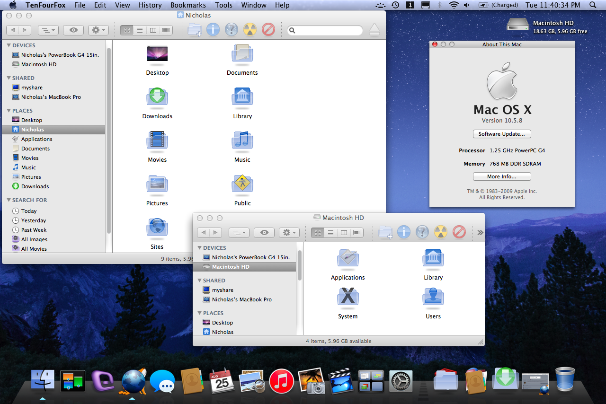
Task: Collapse SEARCH FOR section in Nicholas sidebar
Action: 9,200
